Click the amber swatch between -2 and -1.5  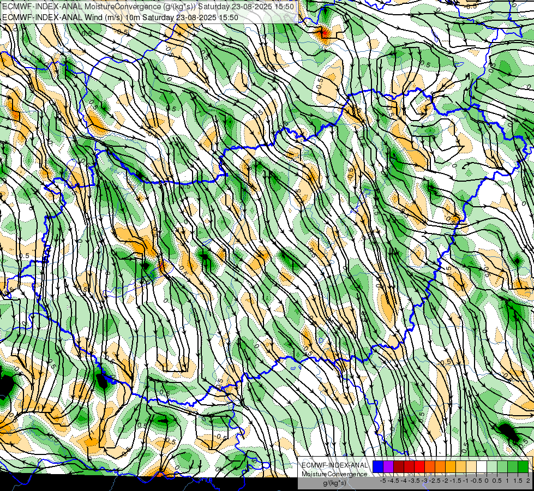451,466
